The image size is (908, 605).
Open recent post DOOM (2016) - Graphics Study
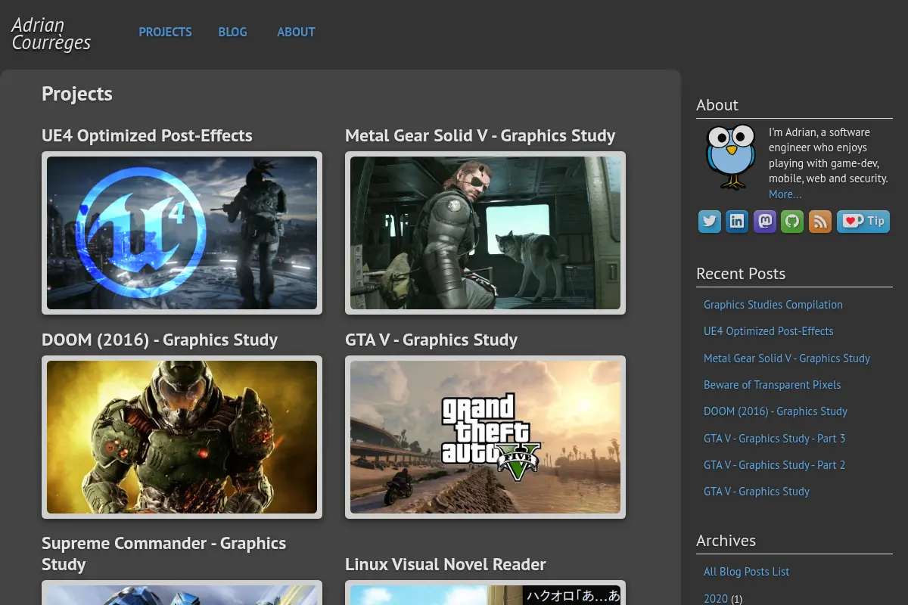(776, 411)
